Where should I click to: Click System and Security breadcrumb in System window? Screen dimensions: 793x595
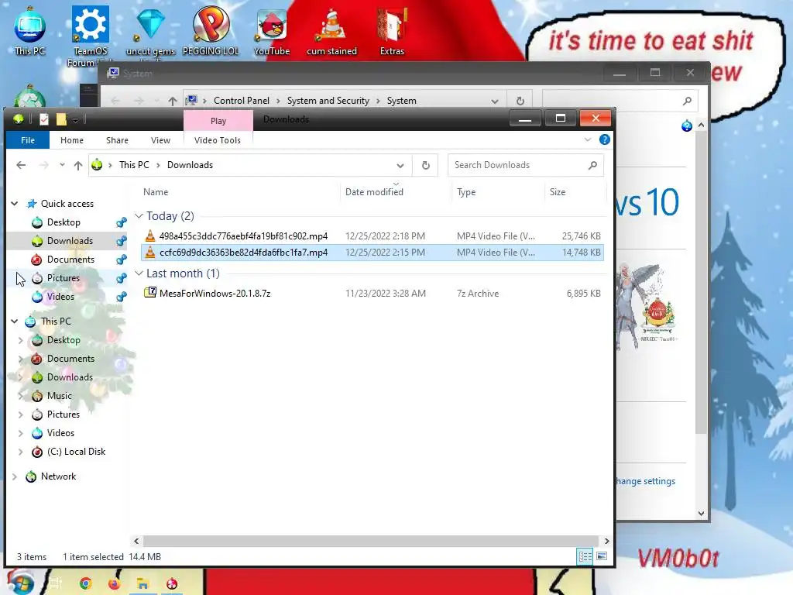[x=328, y=101]
